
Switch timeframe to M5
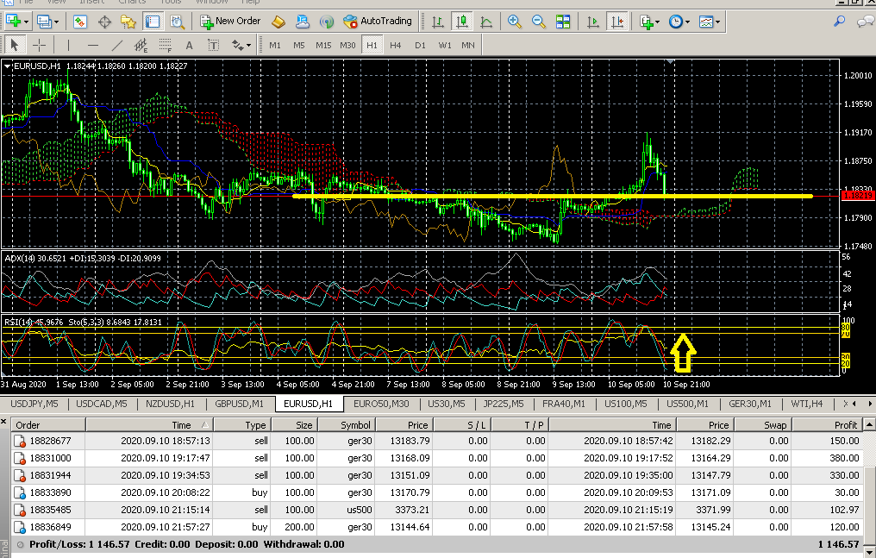click(x=299, y=45)
